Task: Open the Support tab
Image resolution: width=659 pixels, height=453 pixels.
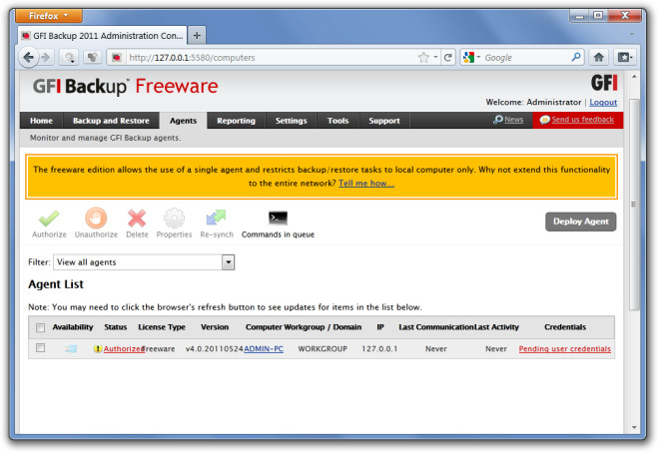Action: (384, 121)
